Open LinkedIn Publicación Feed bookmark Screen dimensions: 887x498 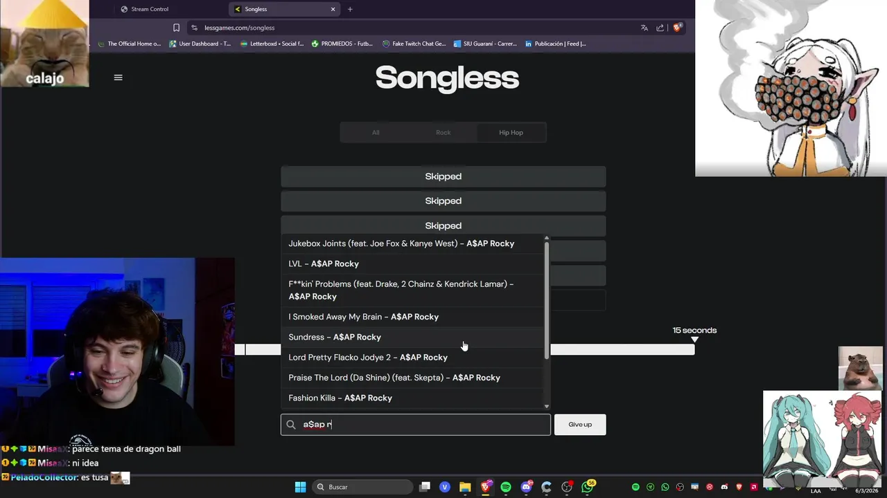[556, 44]
